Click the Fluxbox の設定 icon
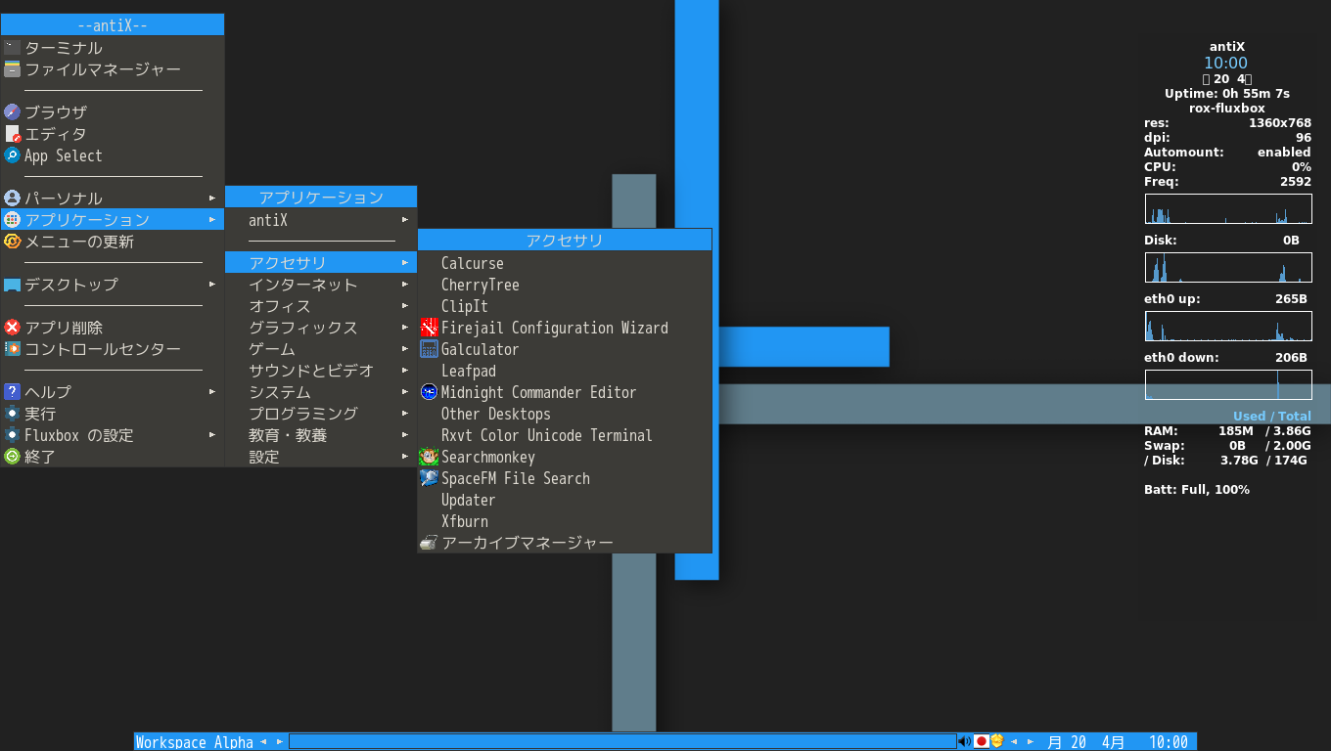The image size is (1331, 751). click(x=12, y=435)
